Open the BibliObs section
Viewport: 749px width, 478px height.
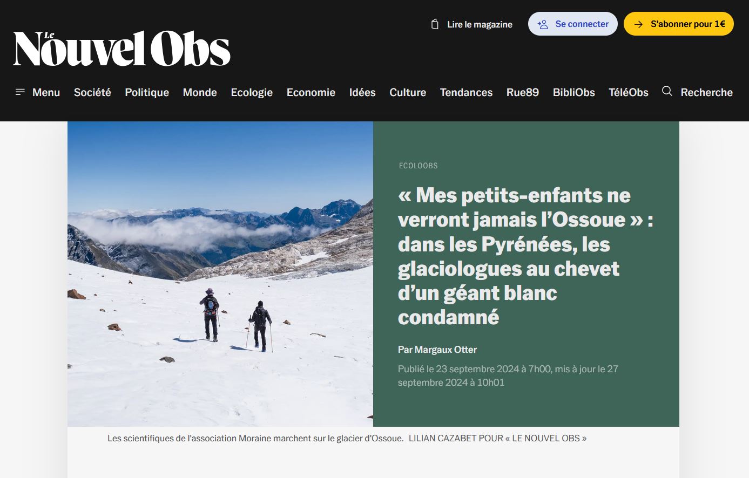[x=574, y=92]
